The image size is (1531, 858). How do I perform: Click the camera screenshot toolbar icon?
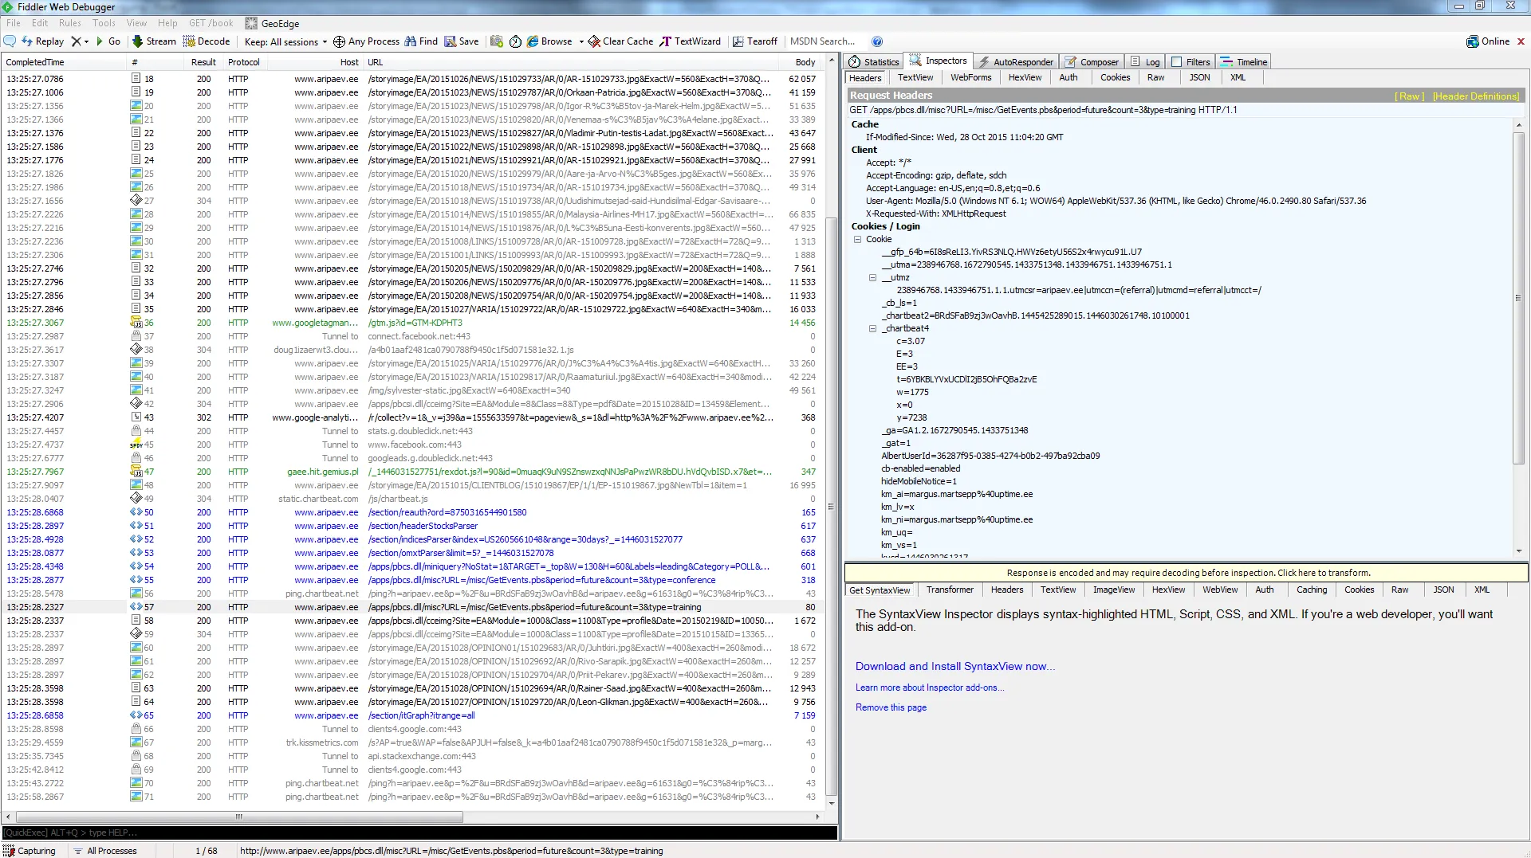(497, 41)
